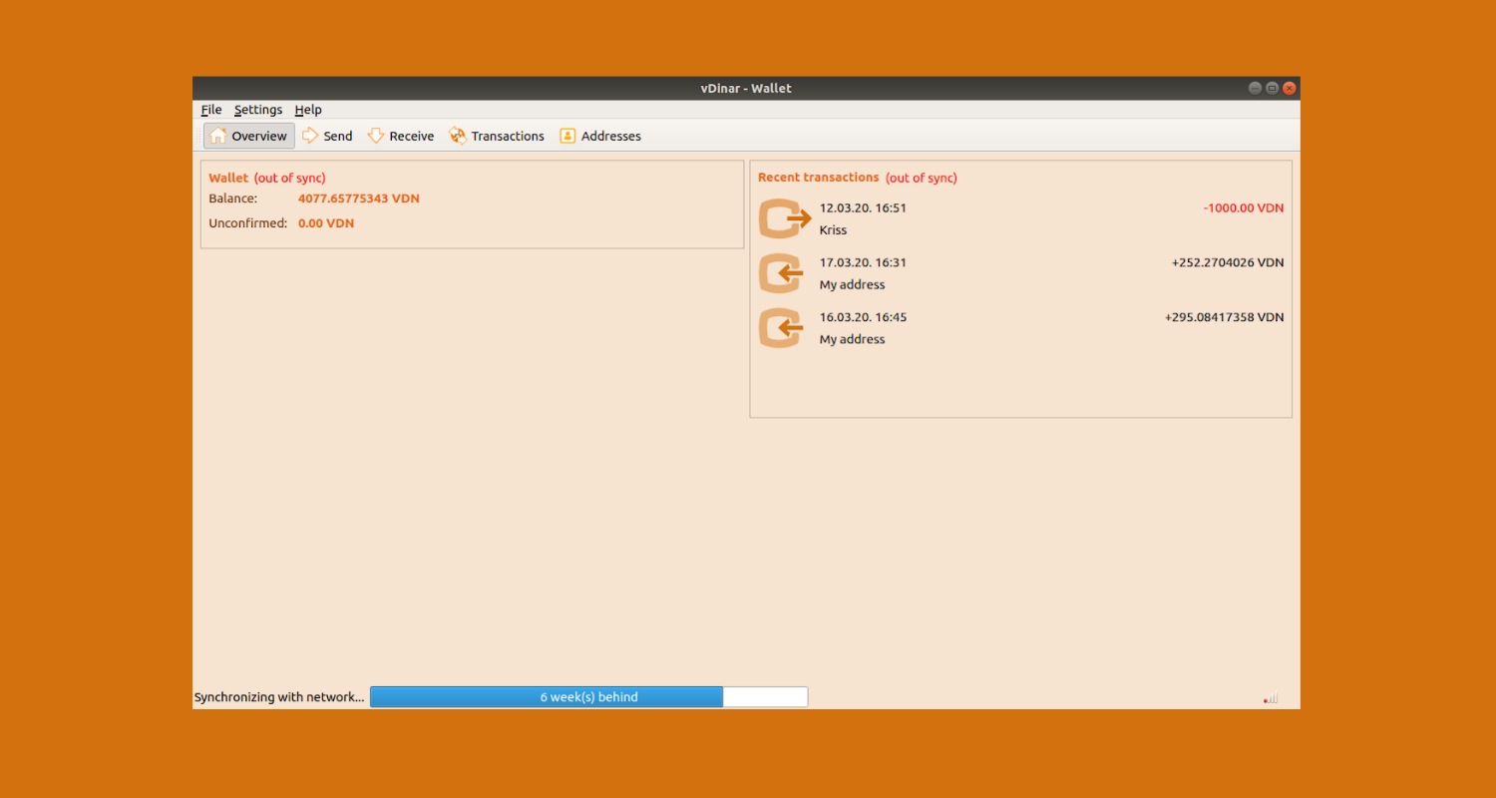Click the Kriss transaction label
The height and width of the screenshot is (798, 1496).
click(x=833, y=230)
